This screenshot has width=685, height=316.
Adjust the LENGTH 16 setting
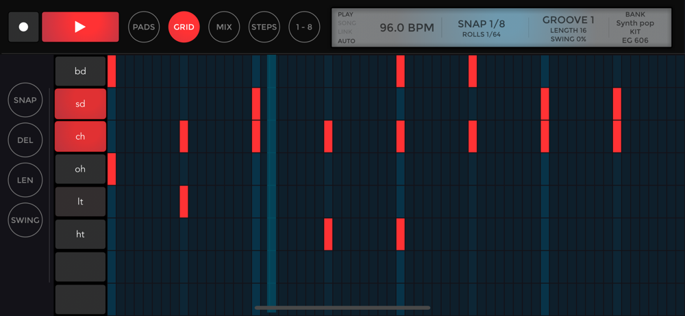(569, 30)
